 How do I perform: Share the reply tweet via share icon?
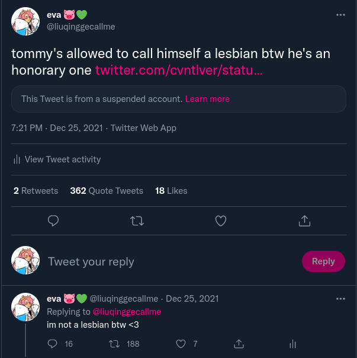point(239,344)
